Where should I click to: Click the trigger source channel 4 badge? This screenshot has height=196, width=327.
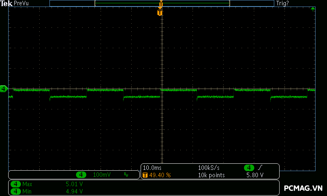(x=249, y=168)
